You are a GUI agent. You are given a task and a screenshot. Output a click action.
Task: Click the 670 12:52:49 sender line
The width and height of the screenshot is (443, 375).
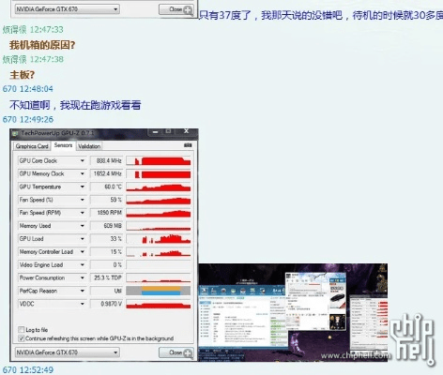point(28,370)
